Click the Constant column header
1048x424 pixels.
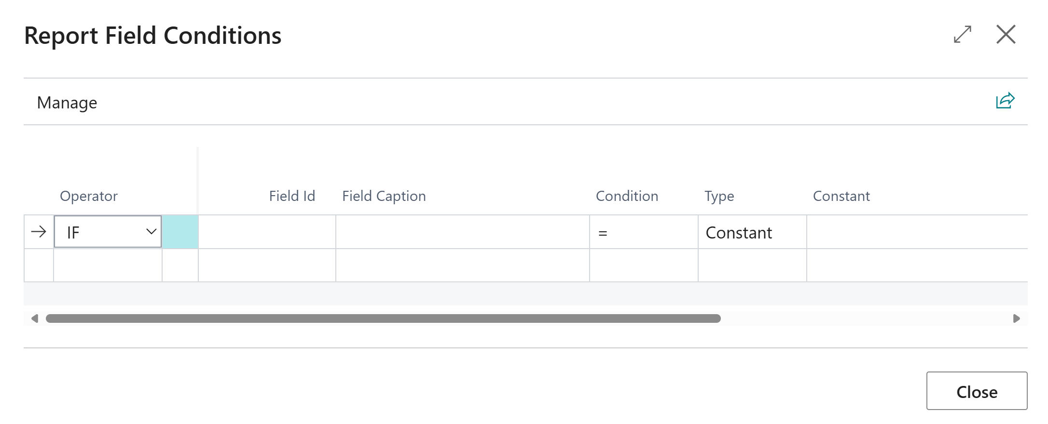coord(841,196)
